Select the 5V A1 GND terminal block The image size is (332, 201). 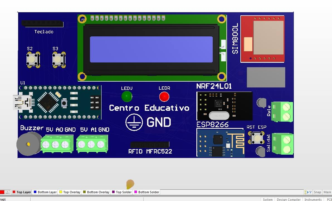[92, 144]
